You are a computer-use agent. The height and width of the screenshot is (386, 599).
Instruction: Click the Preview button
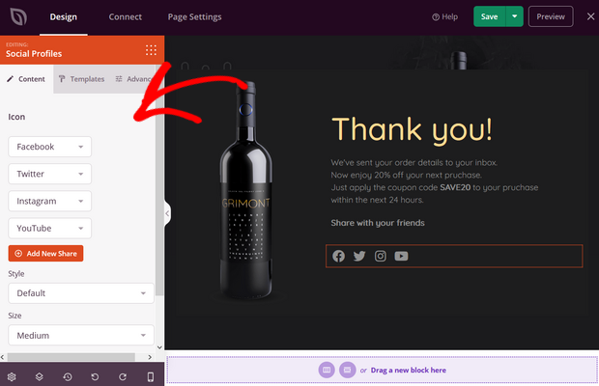(551, 16)
